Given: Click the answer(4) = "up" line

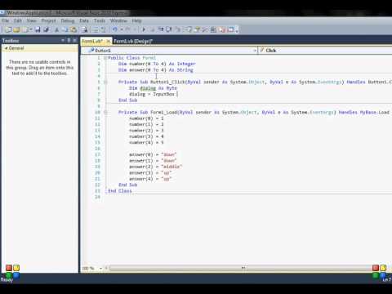Looking at the screenshot, I should point(150,179).
